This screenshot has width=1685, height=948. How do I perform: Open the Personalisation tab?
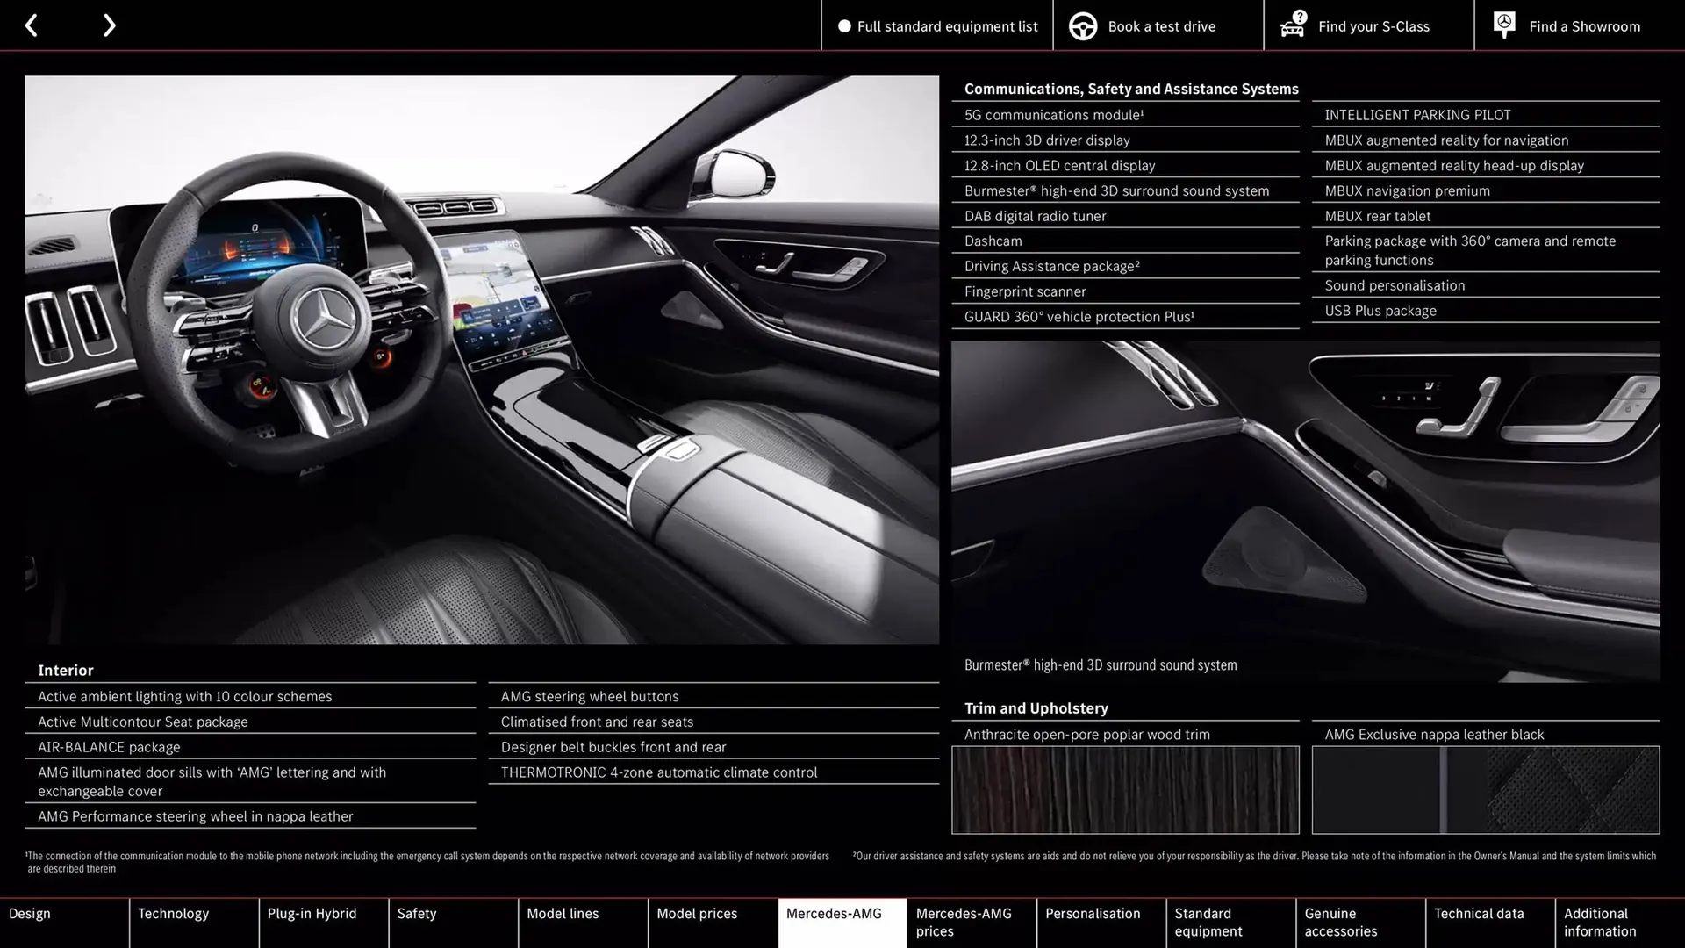1101,923
